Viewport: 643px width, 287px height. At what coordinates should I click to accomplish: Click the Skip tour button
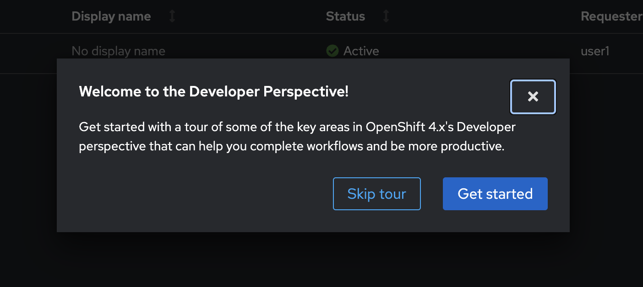pos(376,194)
